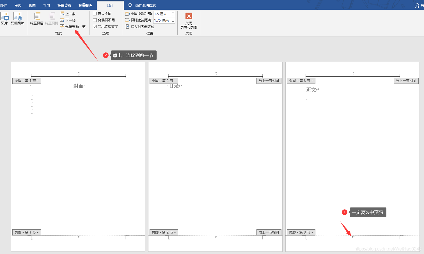Click 与上一节相同 tag on section 2 footer

pyautogui.click(x=269, y=232)
